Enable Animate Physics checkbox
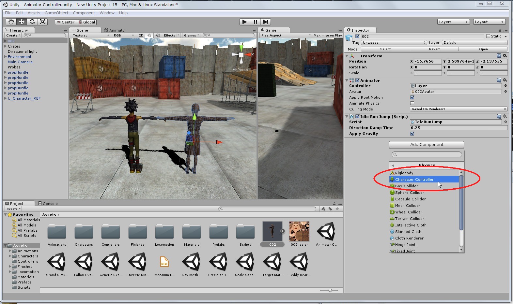Viewport: 513px width, 304px height. point(412,103)
